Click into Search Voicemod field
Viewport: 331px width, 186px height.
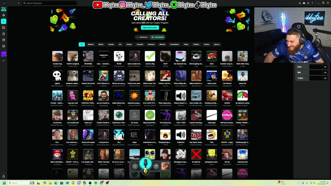[x=49, y=3]
